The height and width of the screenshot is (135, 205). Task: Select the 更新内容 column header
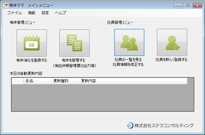pyautogui.click(x=133, y=81)
